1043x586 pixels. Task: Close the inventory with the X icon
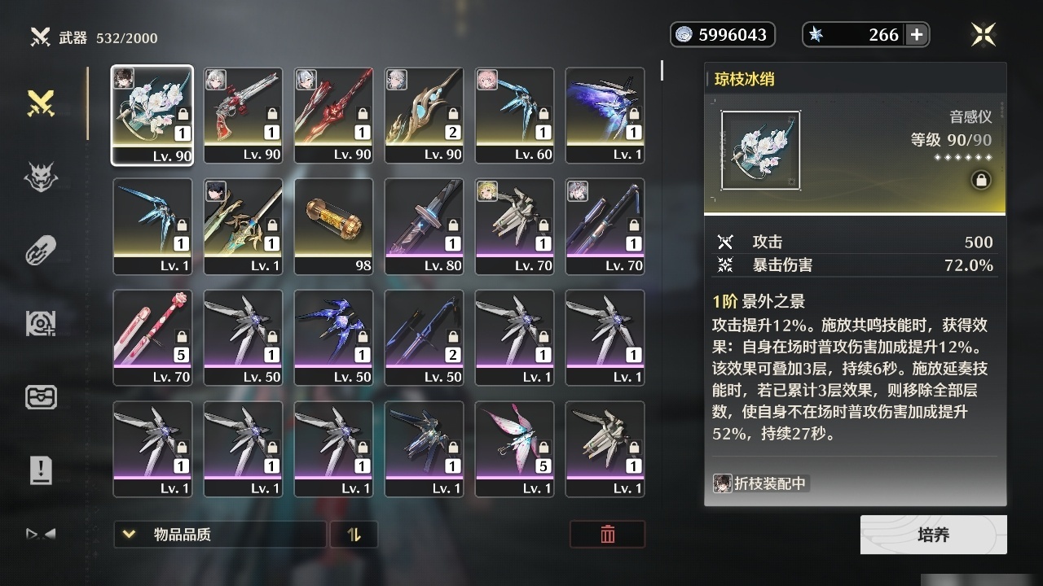(984, 34)
